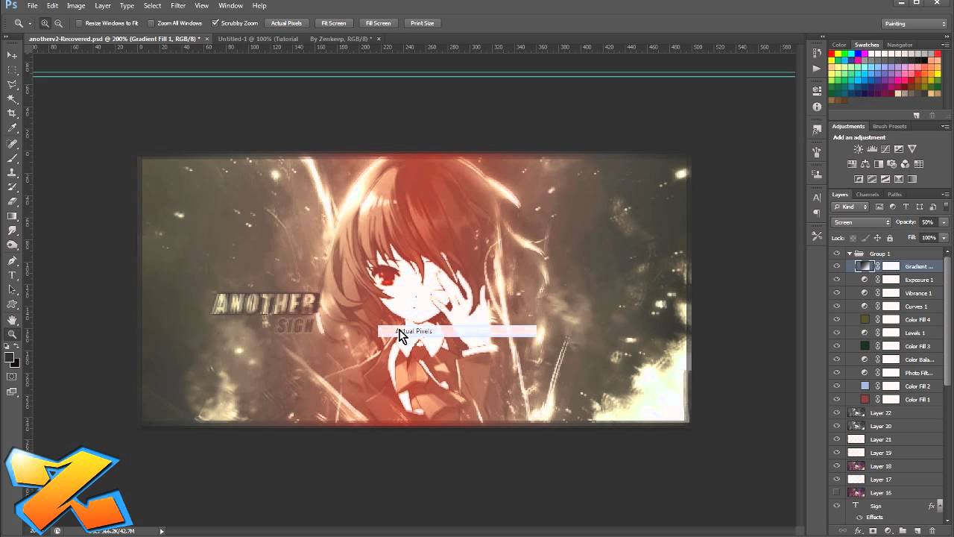Viewport: 954px width, 537px height.
Task: Add a Photo Filter adjustment icon
Action: [892, 164]
